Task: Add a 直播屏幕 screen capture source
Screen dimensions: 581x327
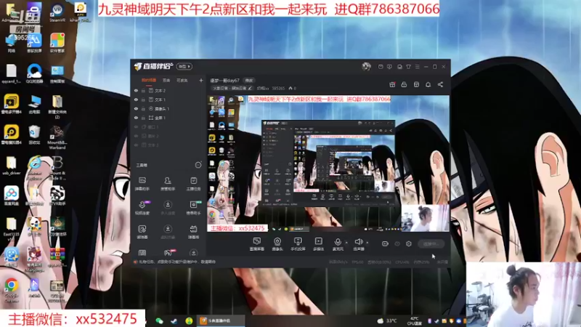Action: 257,244
